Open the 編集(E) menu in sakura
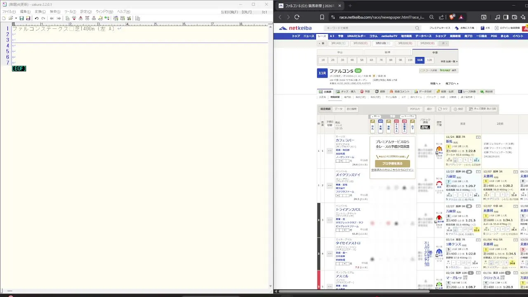The width and height of the screenshot is (528, 297). pyautogui.click(x=25, y=12)
